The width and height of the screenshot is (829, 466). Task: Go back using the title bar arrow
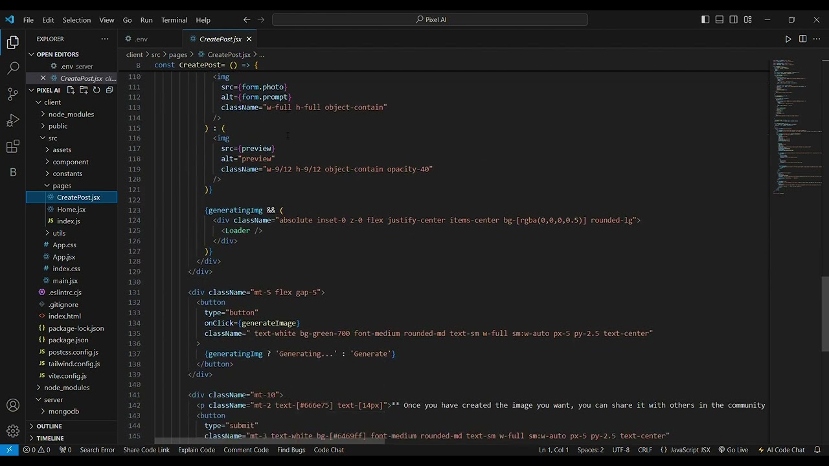pyautogui.click(x=247, y=20)
